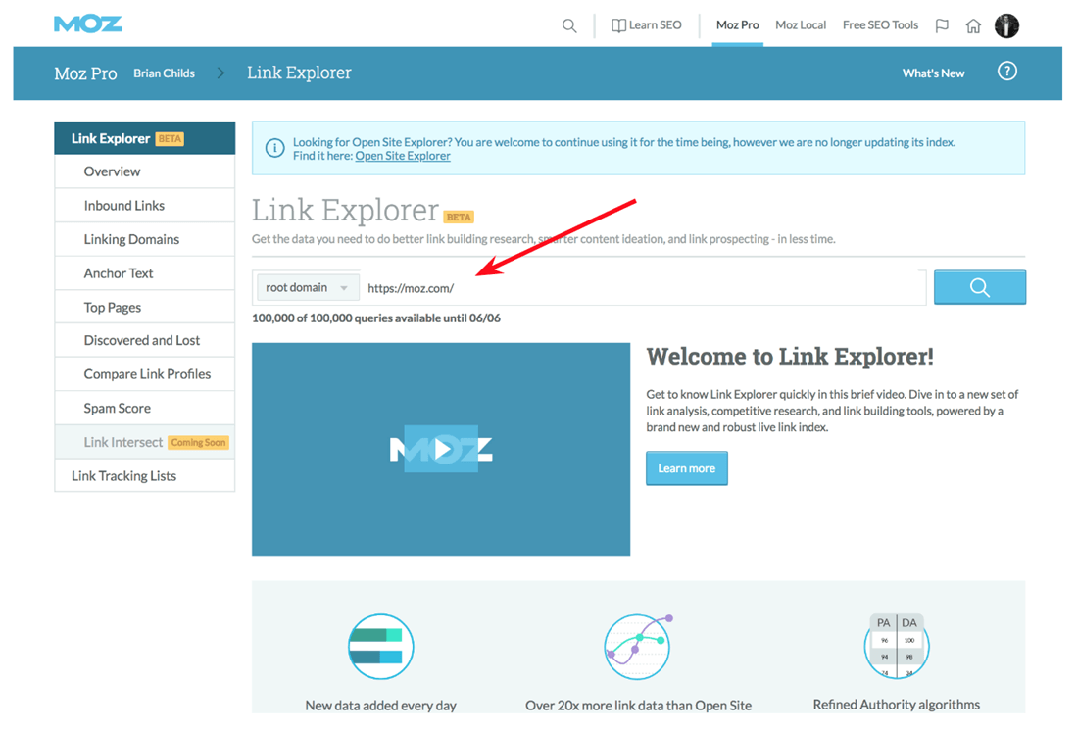This screenshot has height=733, width=1078.
Task: Click the Learn more button
Action: (x=686, y=468)
